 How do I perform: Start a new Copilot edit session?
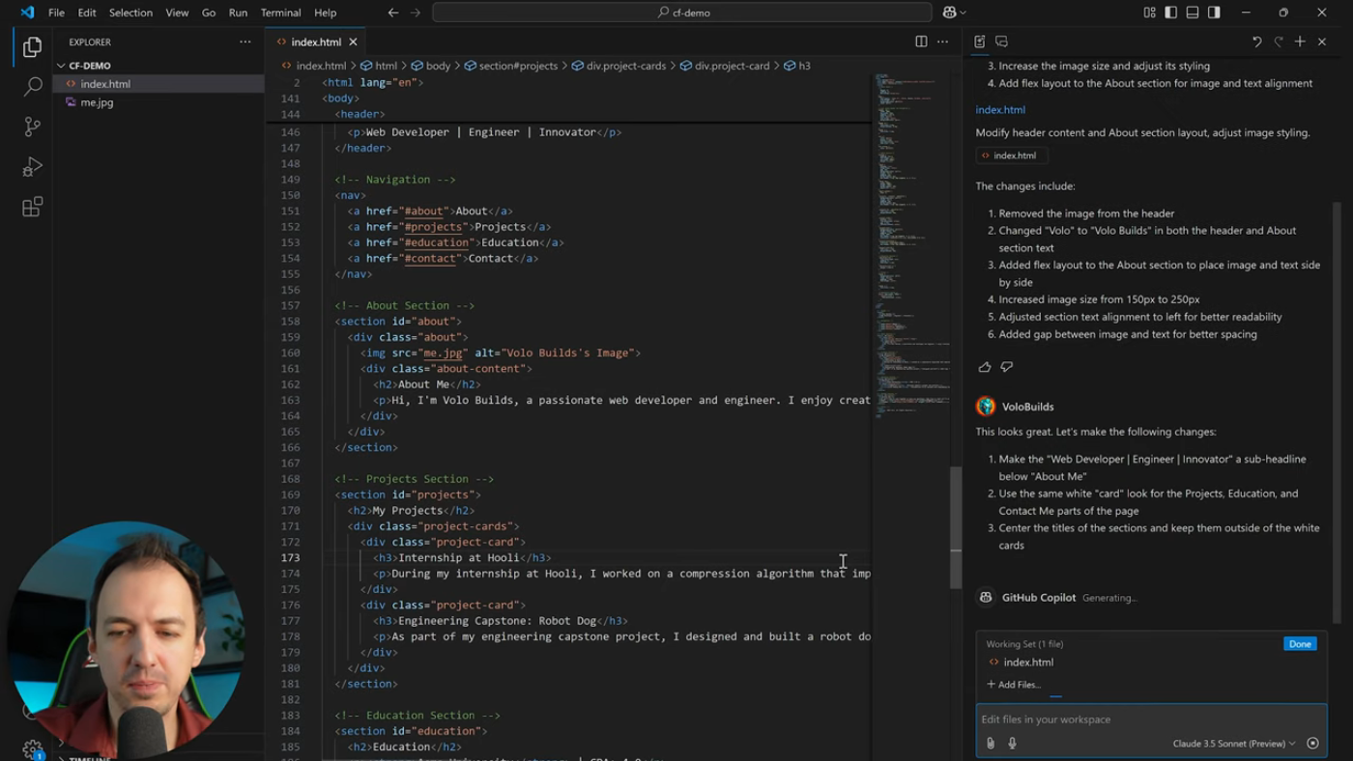(1300, 42)
